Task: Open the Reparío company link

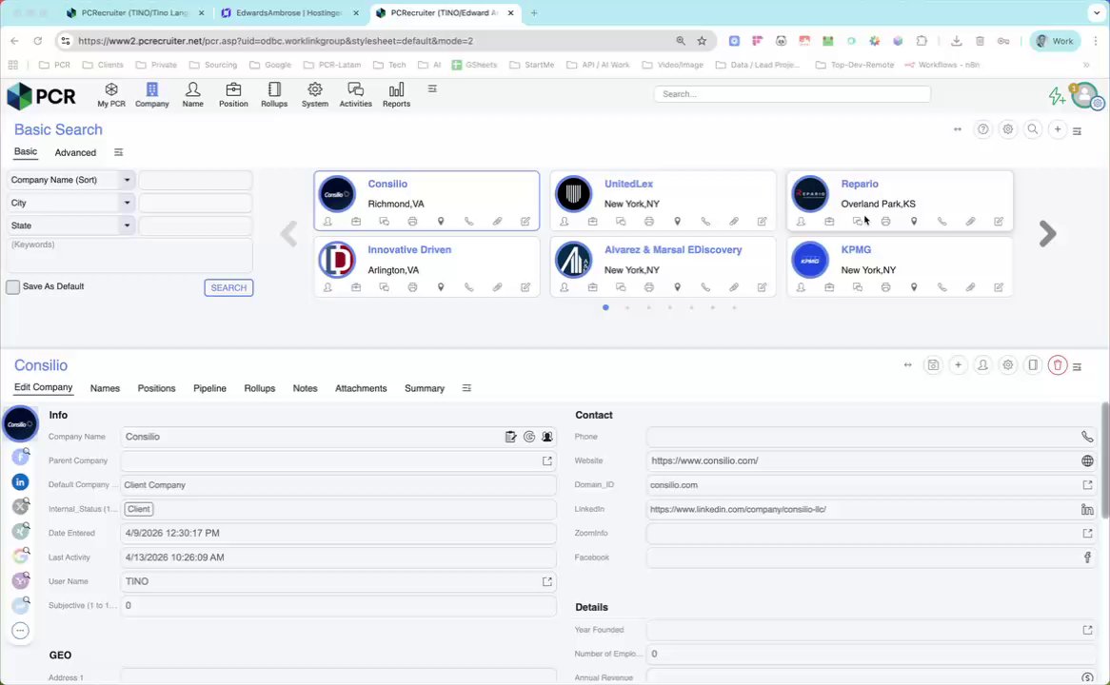Action: pos(860,184)
